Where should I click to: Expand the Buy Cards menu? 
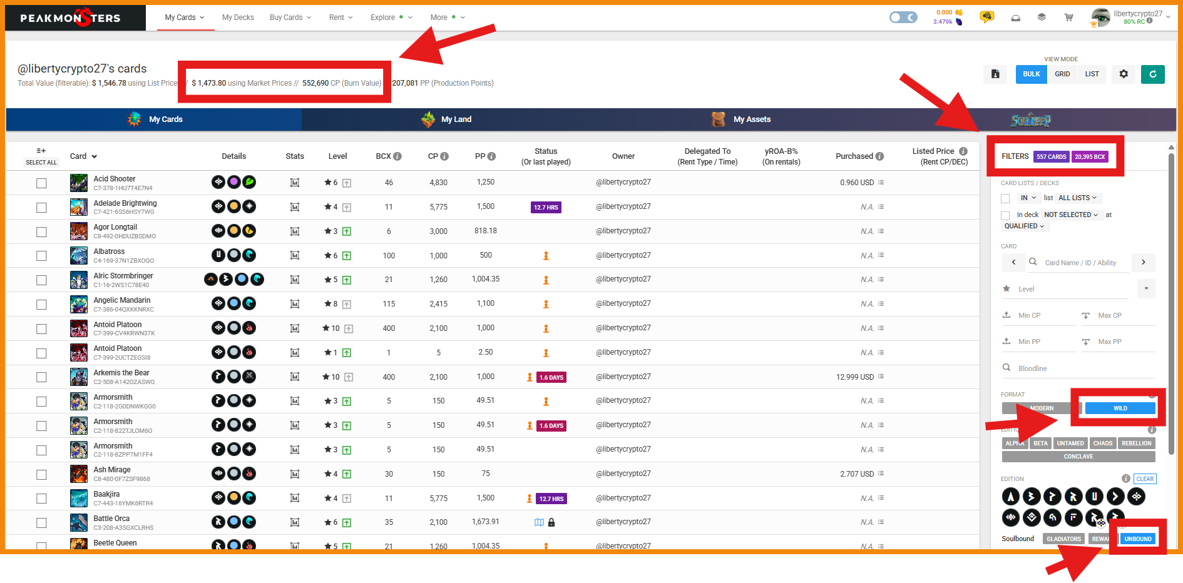point(290,18)
